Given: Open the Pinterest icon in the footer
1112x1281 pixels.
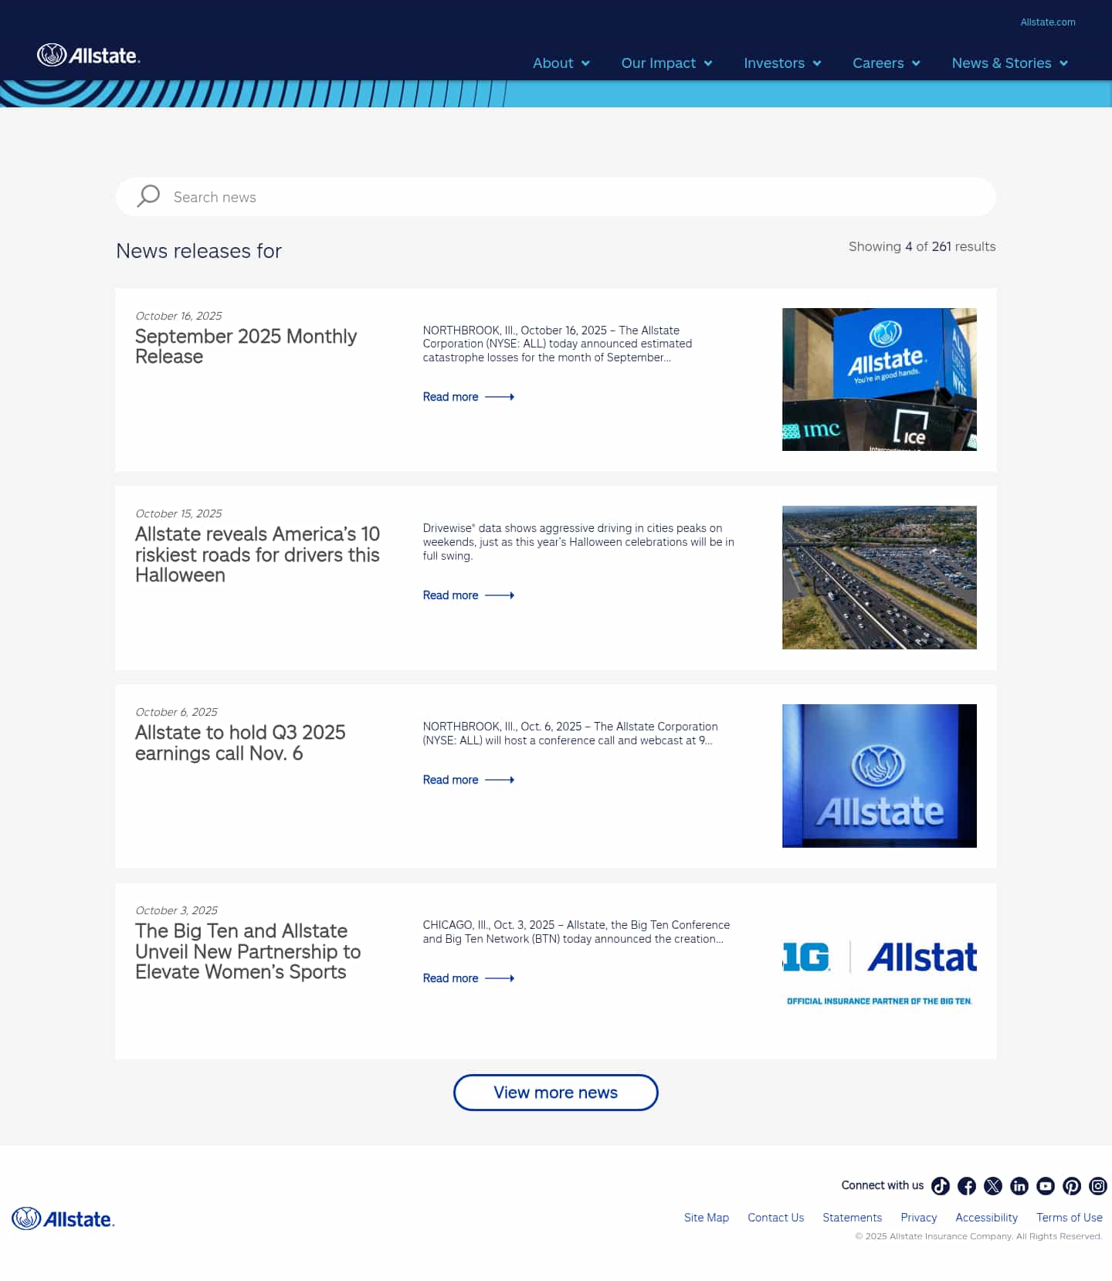Looking at the screenshot, I should click(x=1072, y=1186).
